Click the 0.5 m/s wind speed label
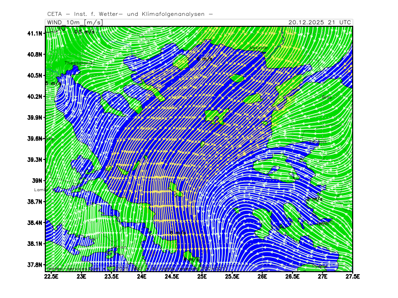 coord(84,31)
